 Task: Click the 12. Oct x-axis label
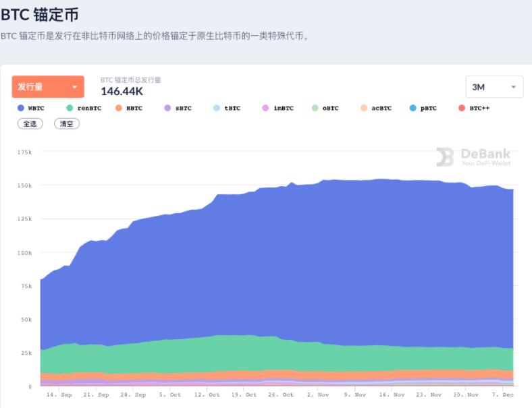point(207,395)
